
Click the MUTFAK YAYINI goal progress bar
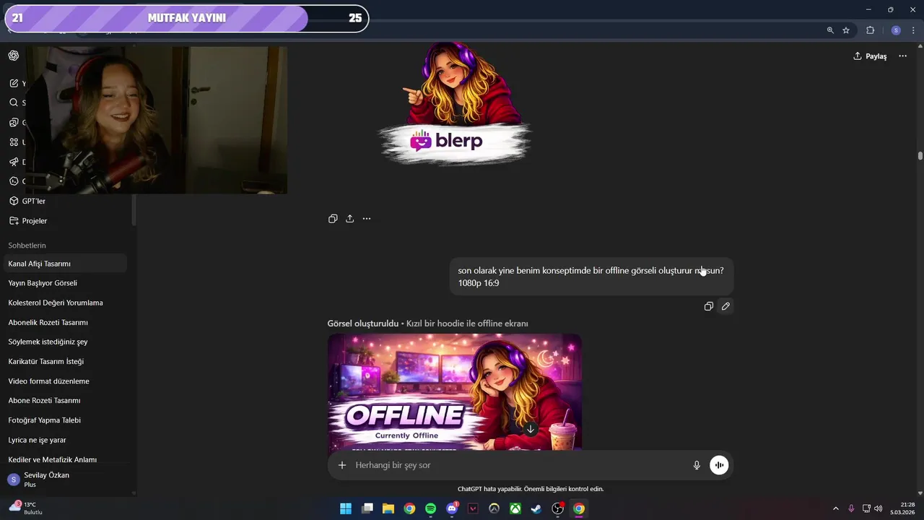(x=187, y=18)
